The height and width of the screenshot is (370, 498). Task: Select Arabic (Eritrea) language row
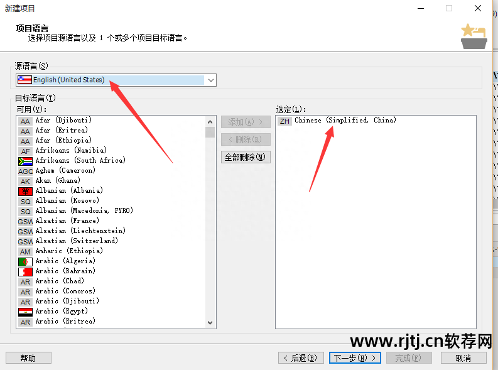pyautogui.click(x=111, y=322)
